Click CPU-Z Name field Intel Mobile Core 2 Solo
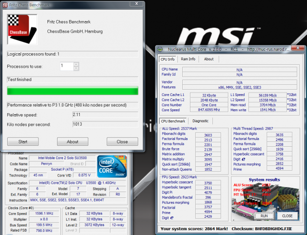 click(x=62, y=158)
